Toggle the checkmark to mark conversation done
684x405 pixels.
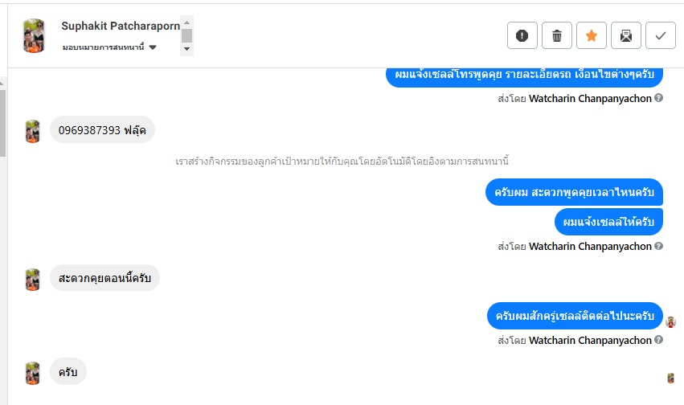click(661, 35)
